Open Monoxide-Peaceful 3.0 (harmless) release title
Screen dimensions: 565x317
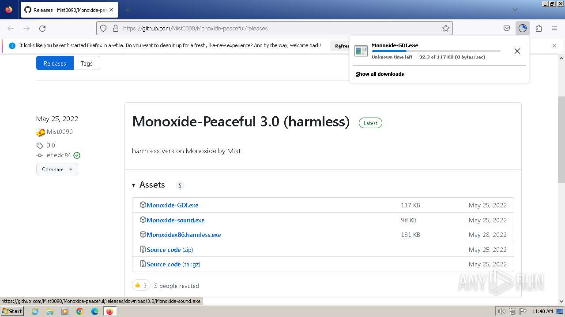[241, 122]
